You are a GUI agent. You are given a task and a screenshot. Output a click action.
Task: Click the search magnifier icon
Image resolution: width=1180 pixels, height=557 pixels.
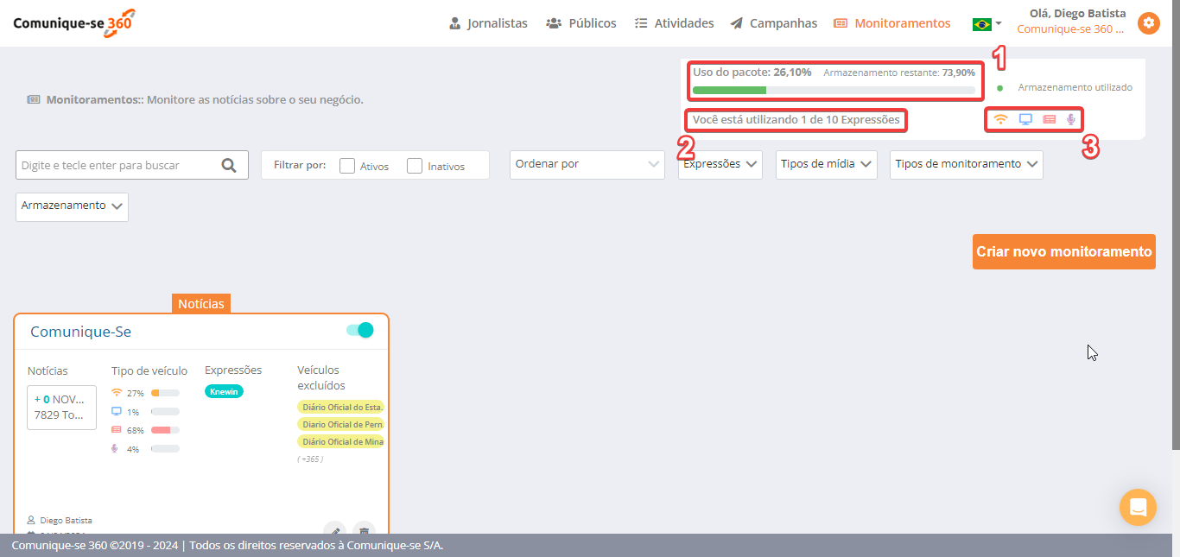tap(229, 165)
